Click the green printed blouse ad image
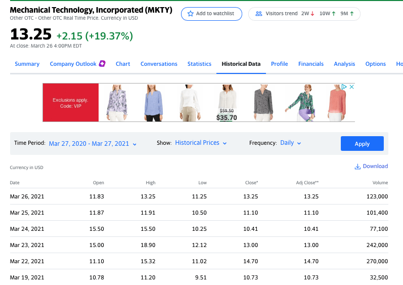The height and width of the screenshot is (285, 403). (301, 102)
